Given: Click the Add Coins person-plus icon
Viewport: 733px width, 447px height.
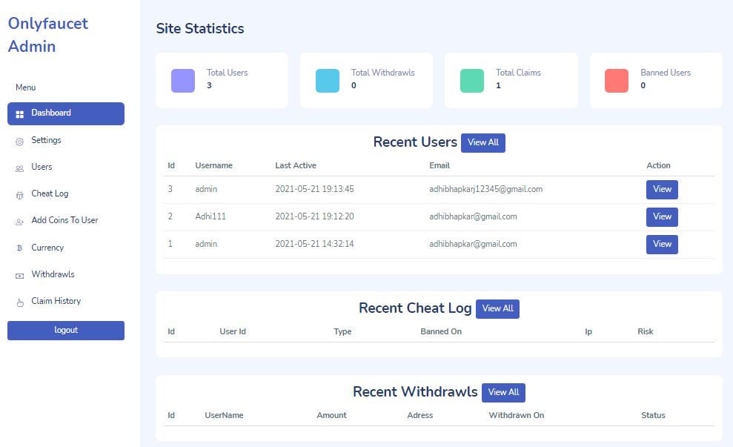Looking at the screenshot, I should coord(19,222).
